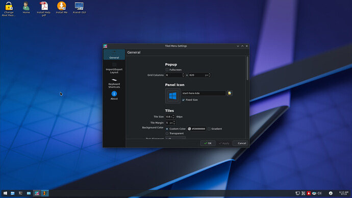Open the Import/Export Layout page
This screenshot has height=198, width=352.
click(114, 68)
